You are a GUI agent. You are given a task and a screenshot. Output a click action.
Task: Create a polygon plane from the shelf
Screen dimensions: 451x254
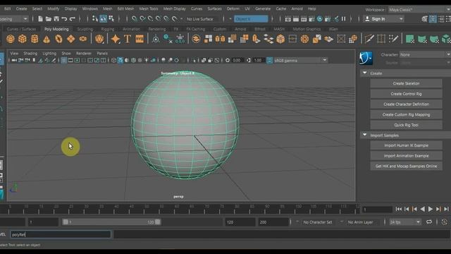point(70,39)
